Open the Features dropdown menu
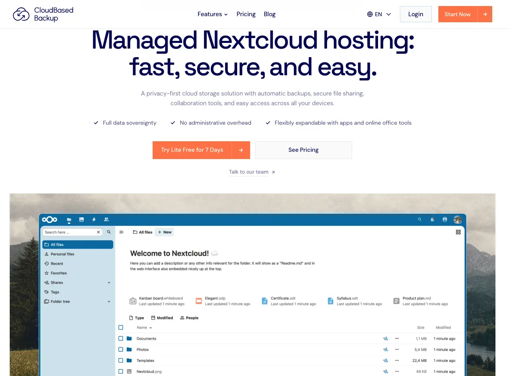This screenshot has width=508, height=376. coord(213,14)
